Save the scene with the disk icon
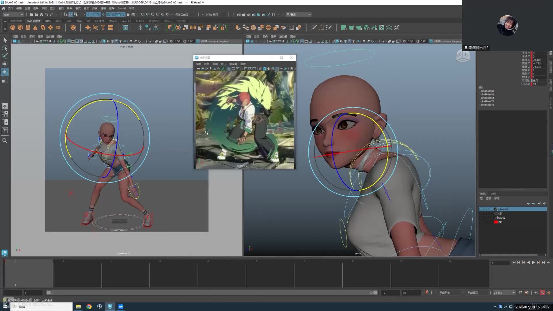This screenshot has height=311, width=553. pyautogui.click(x=41, y=14)
